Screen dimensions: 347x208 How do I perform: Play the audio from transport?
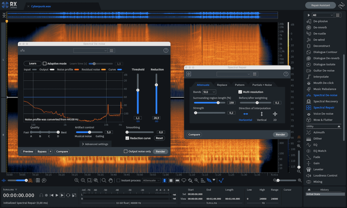click(x=57, y=195)
